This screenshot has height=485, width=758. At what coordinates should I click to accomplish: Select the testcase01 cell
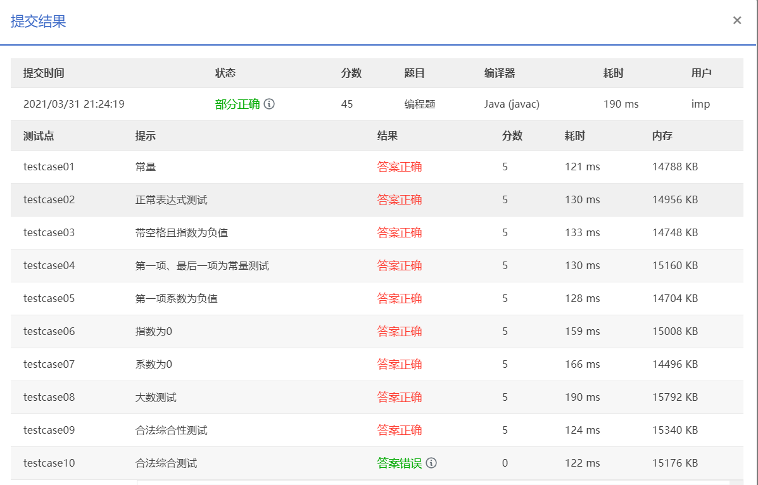point(49,167)
